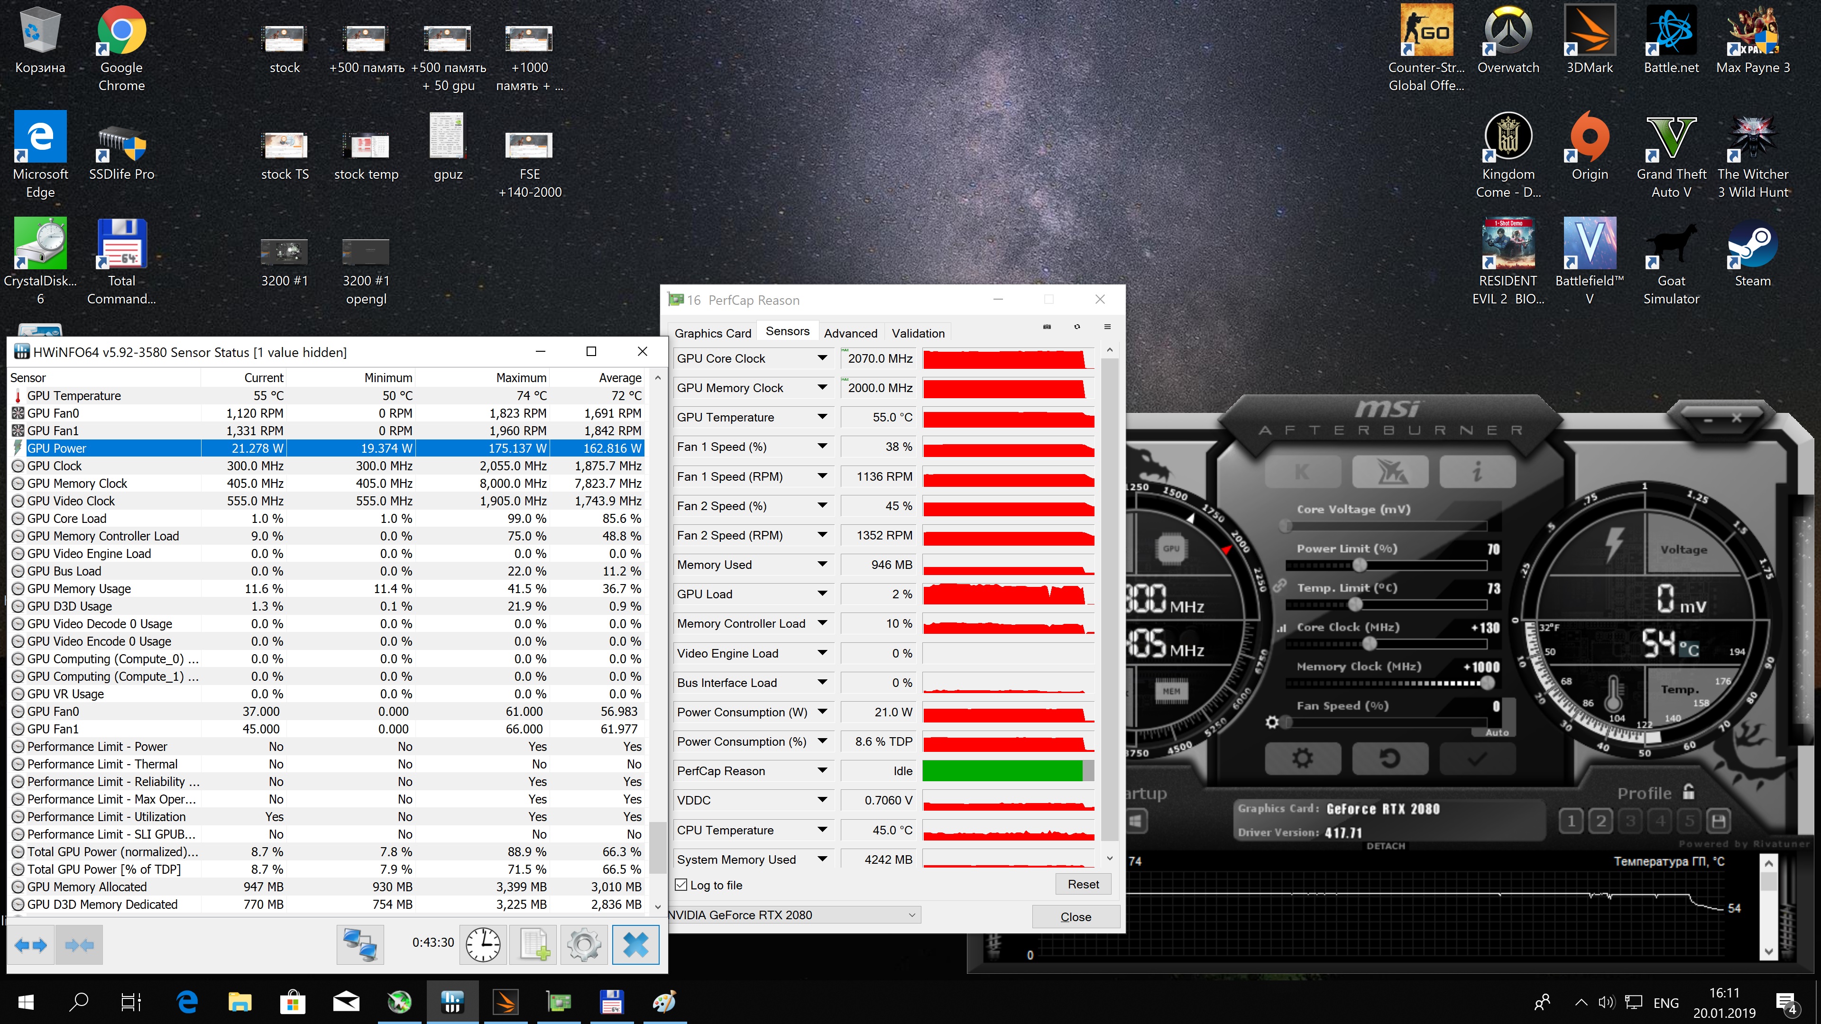Click HWiNFO reset clock icon
The width and height of the screenshot is (1821, 1024).
pos(483,945)
